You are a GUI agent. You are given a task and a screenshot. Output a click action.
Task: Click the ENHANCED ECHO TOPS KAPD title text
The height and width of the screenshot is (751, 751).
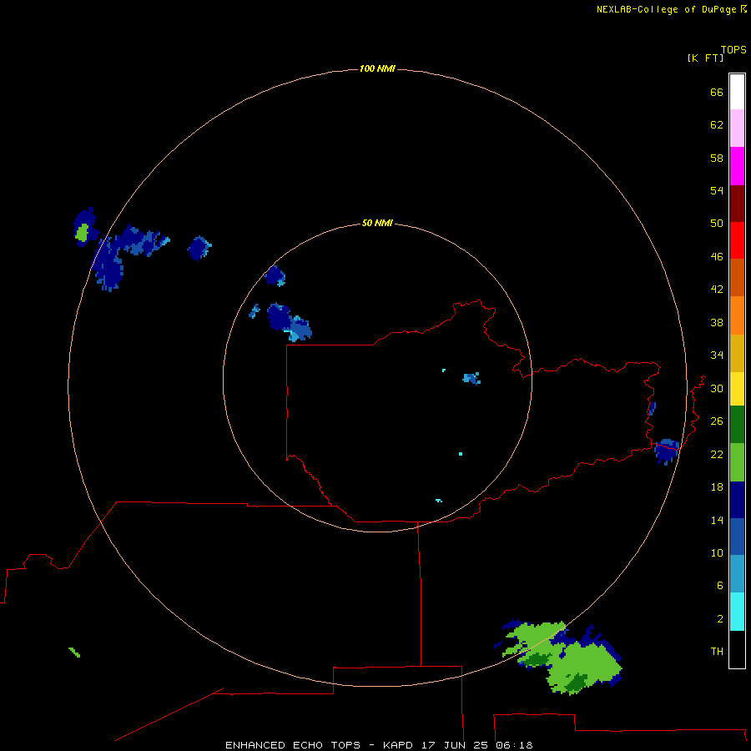[379, 745]
